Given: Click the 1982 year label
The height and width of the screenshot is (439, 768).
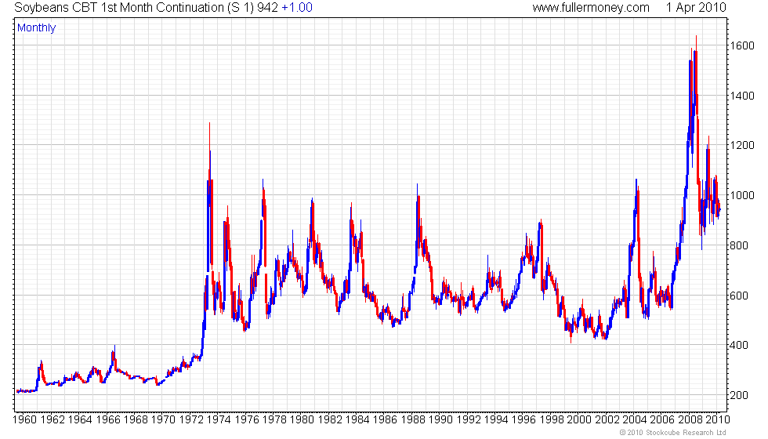Looking at the screenshot, I should (x=330, y=420).
